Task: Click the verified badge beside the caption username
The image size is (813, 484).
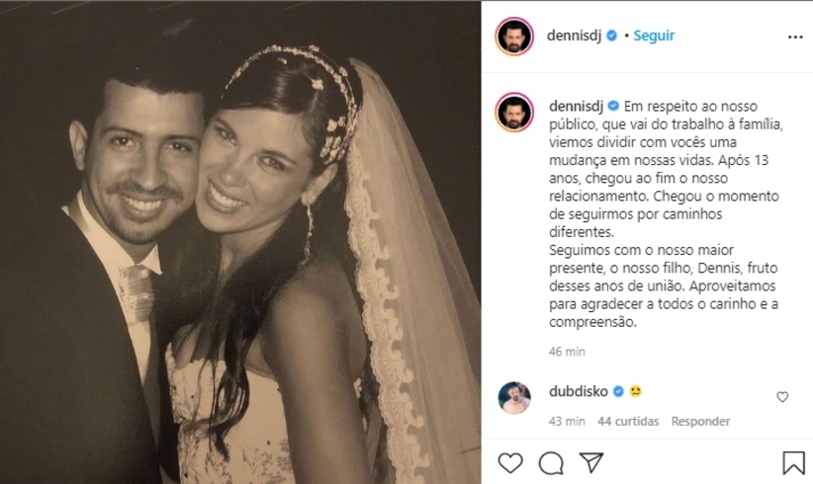Action: point(613,106)
